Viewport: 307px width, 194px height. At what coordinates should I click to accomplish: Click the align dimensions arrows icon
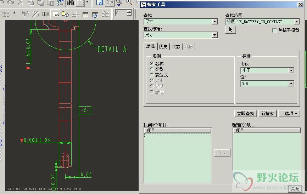(6, 14)
